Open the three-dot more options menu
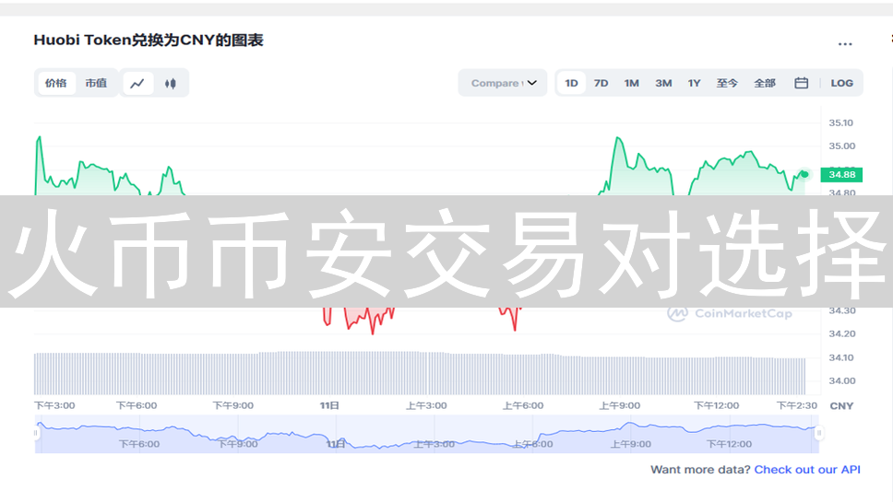This screenshot has width=893, height=502. click(845, 44)
